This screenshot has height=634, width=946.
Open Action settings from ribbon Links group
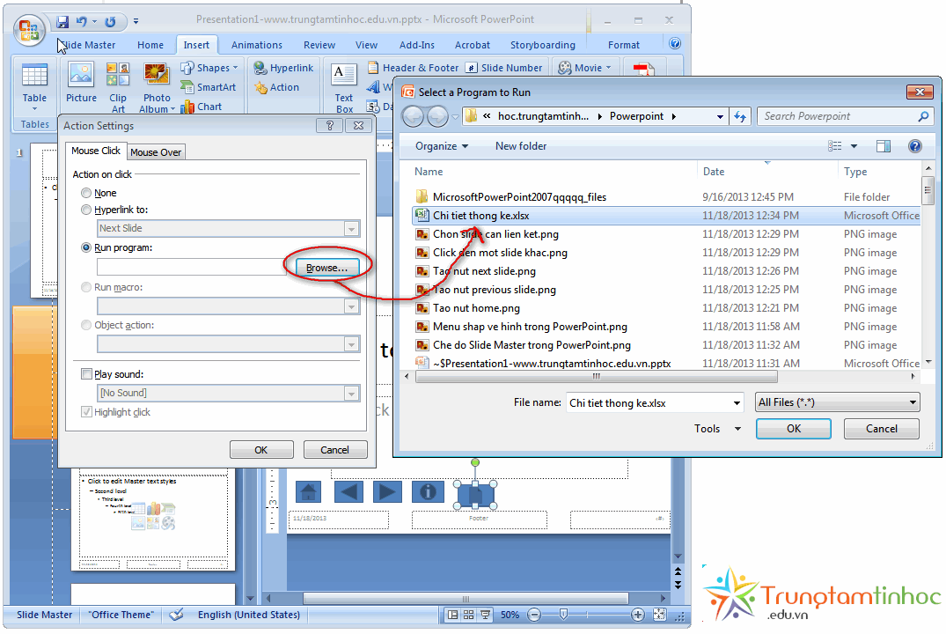coord(276,87)
